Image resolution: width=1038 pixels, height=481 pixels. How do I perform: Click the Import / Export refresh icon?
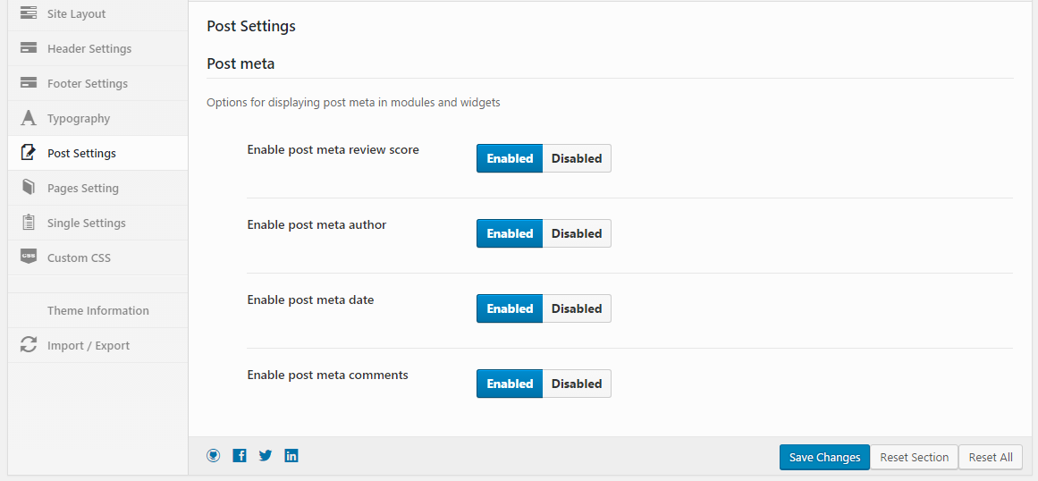click(x=29, y=345)
